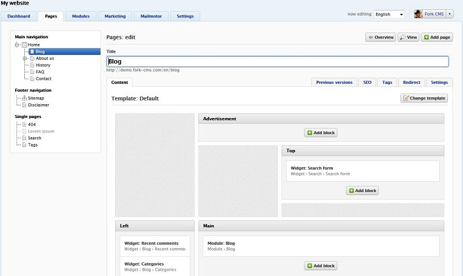463x276 pixels.
Task: Click the Title input field
Action: pyautogui.click(x=278, y=61)
